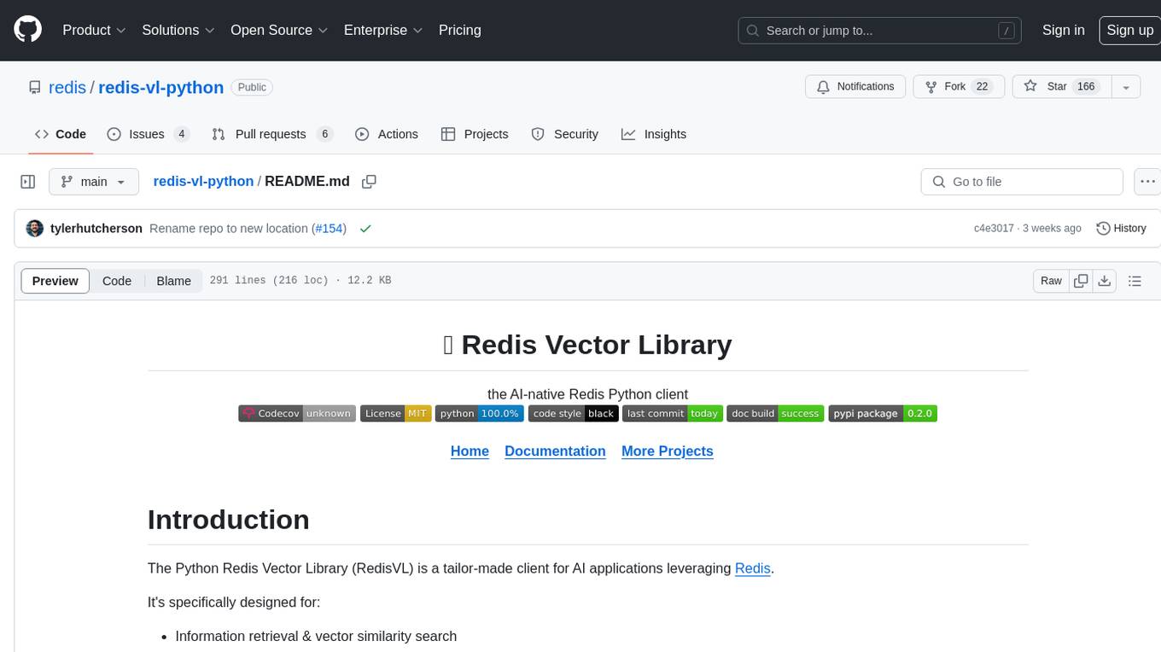Screen dimensions: 1161x652
Task: Open the README outline list
Action: [x=1135, y=281]
